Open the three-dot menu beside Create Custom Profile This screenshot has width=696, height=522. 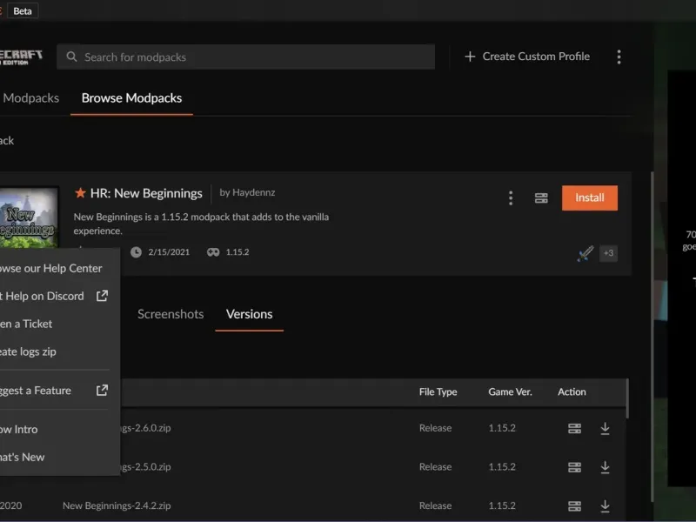coord(619,57)
